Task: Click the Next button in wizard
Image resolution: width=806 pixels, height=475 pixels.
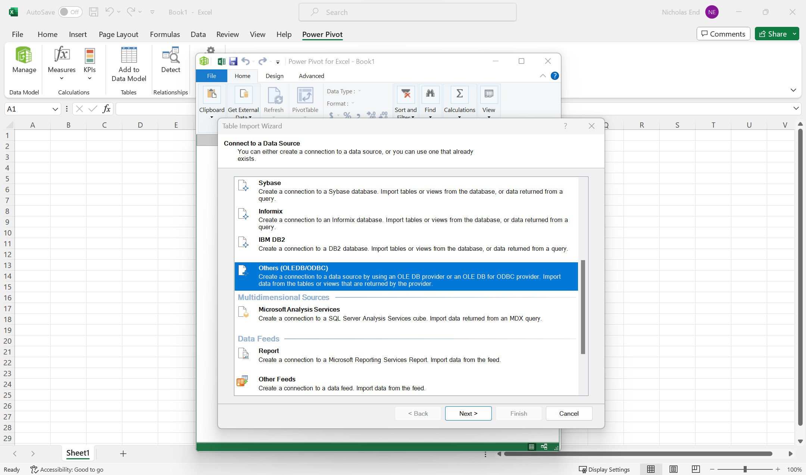Action: 468,413
